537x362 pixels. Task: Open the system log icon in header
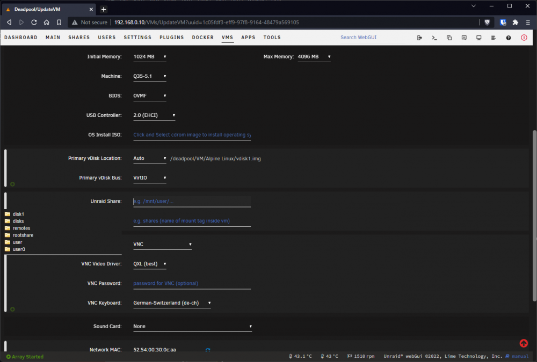494,38
